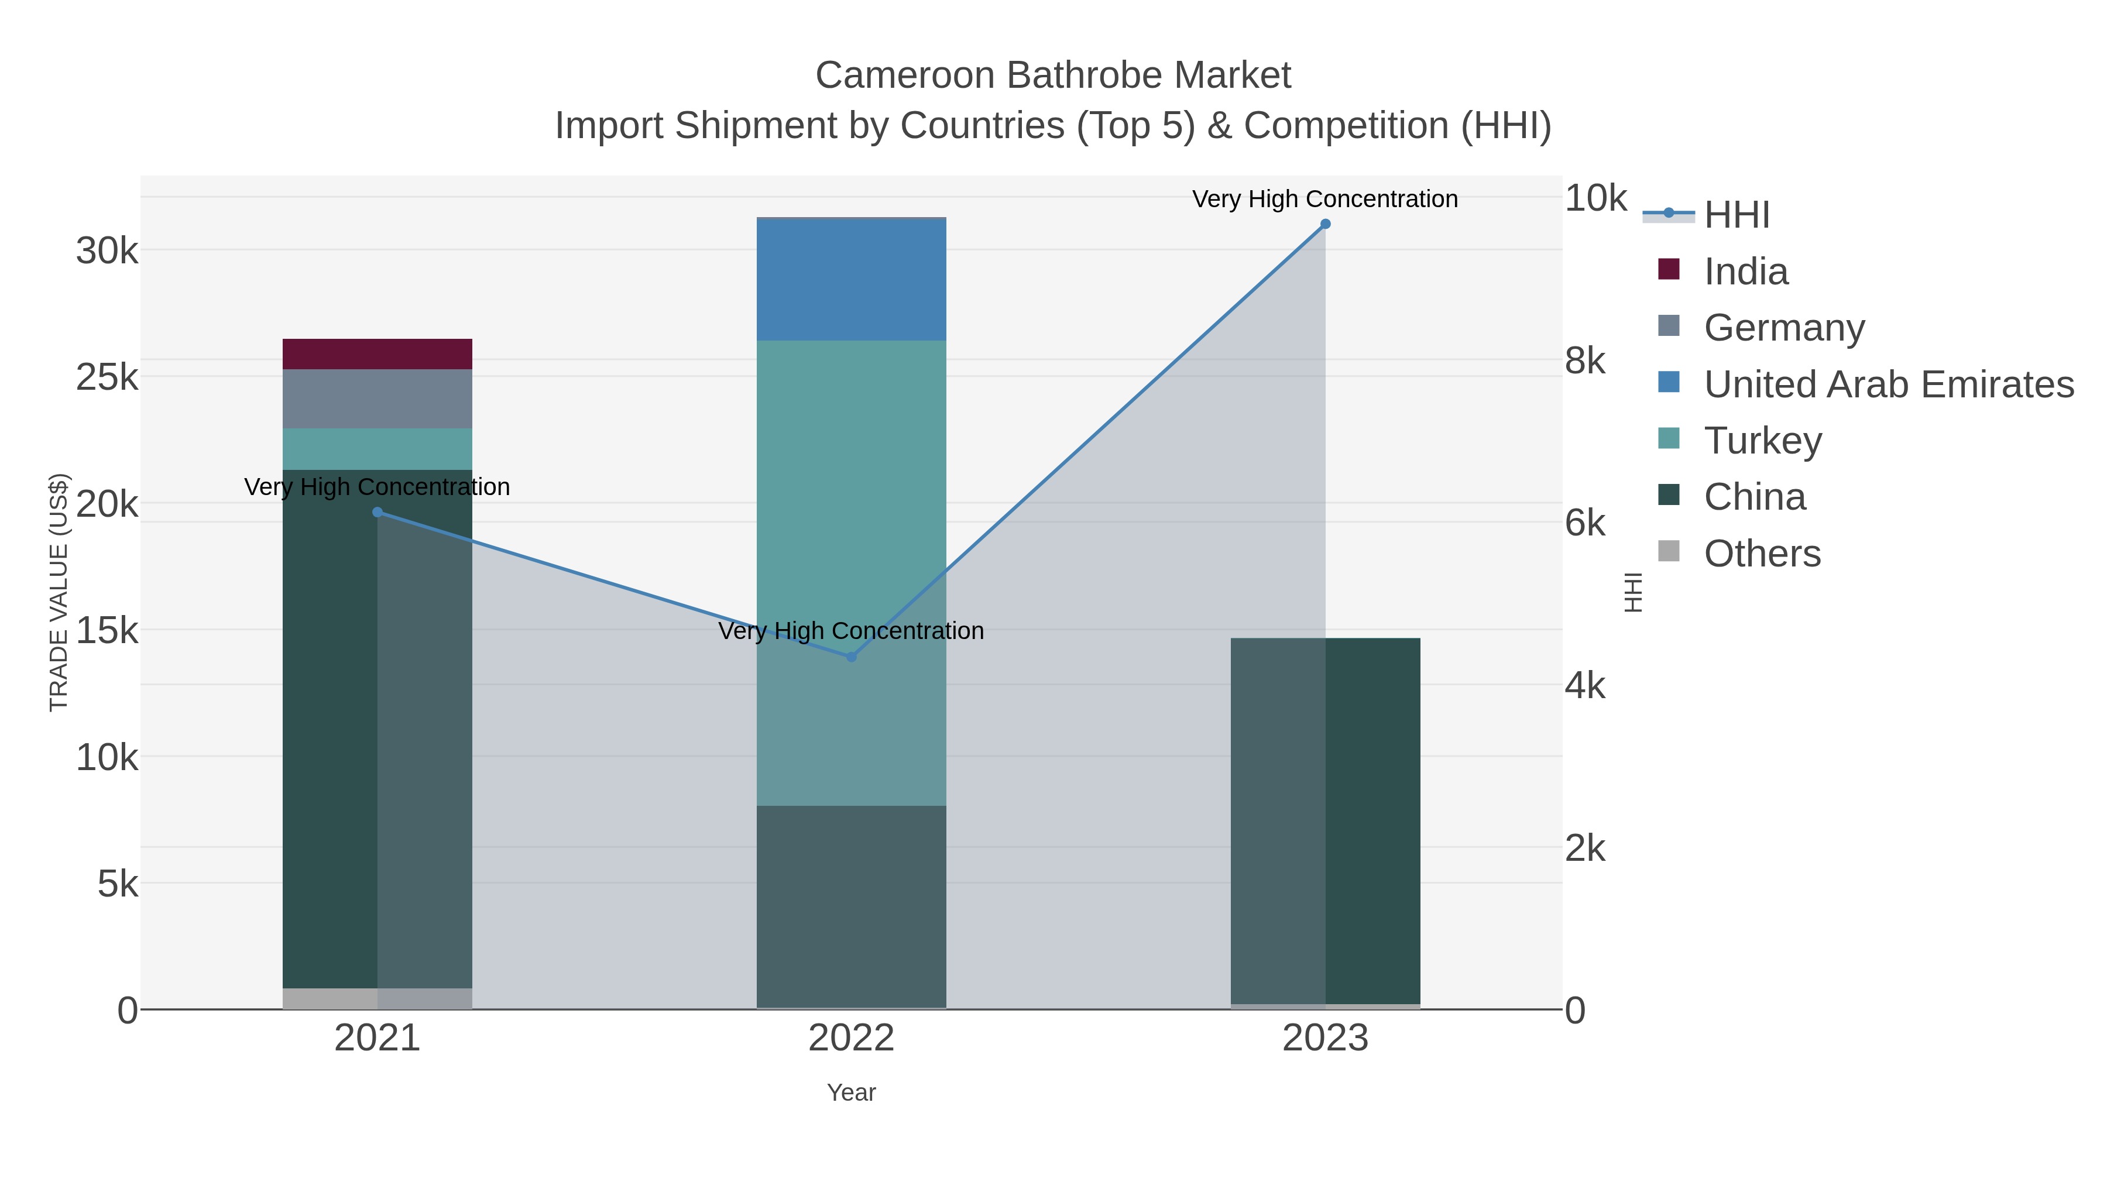Click the 5k left axis tick label
This screenshot has width=2107, height=1185.
118,884
